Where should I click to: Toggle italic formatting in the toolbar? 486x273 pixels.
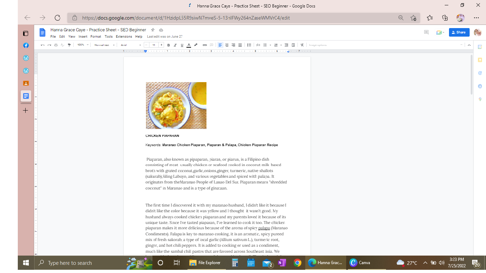click(175, 45)
